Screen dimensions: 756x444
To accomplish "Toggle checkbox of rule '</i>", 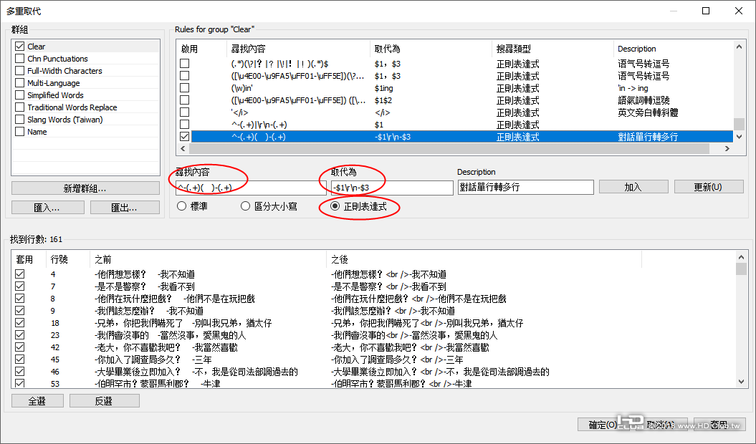I will (185, 112).
